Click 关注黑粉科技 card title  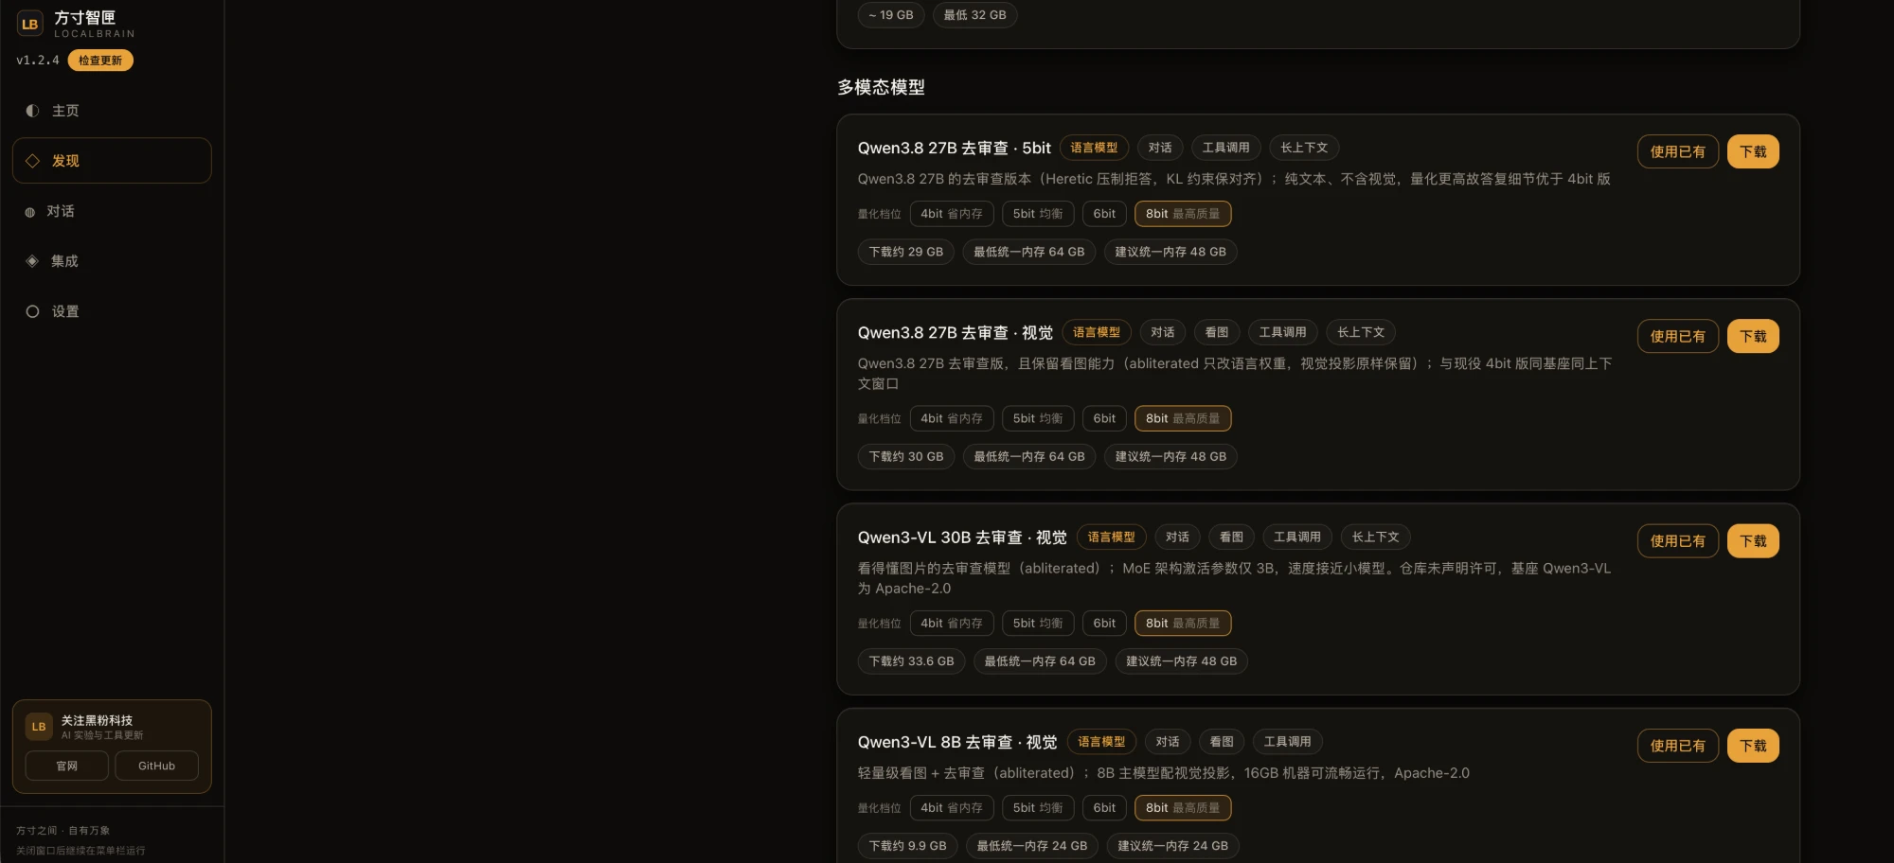(x=97, y=721)
